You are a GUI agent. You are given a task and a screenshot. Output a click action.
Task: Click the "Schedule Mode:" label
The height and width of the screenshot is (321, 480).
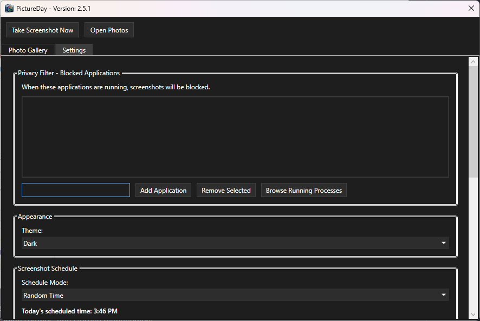click(44, 283)
